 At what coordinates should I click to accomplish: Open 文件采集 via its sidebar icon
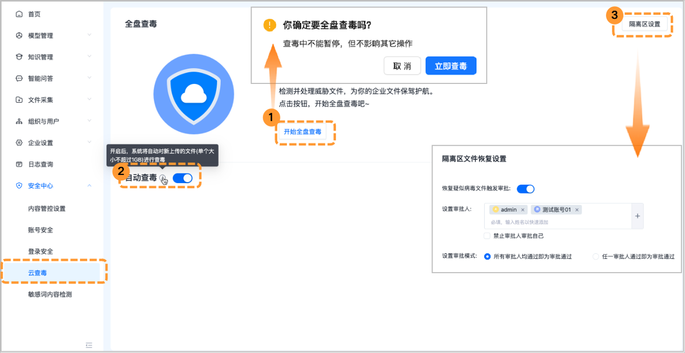point(18,99)
